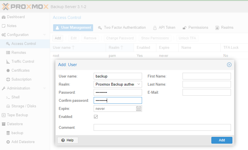Click Change Password button

click(x=120, y=38)
